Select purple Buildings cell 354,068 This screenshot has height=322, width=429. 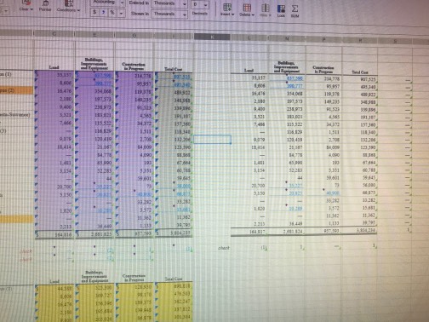point(94,91)
